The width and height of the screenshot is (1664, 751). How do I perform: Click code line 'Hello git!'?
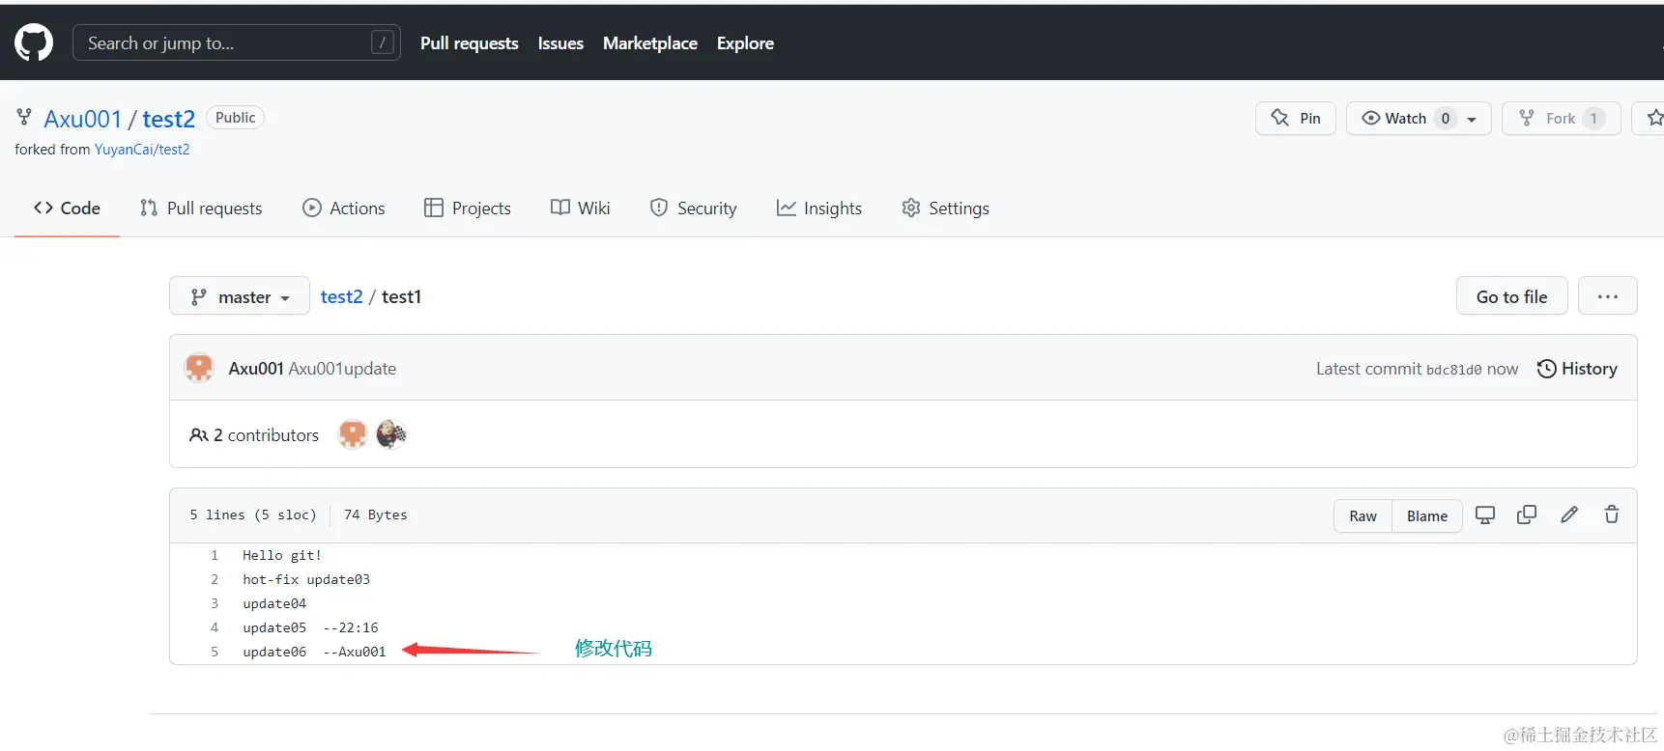coord(282,555)
